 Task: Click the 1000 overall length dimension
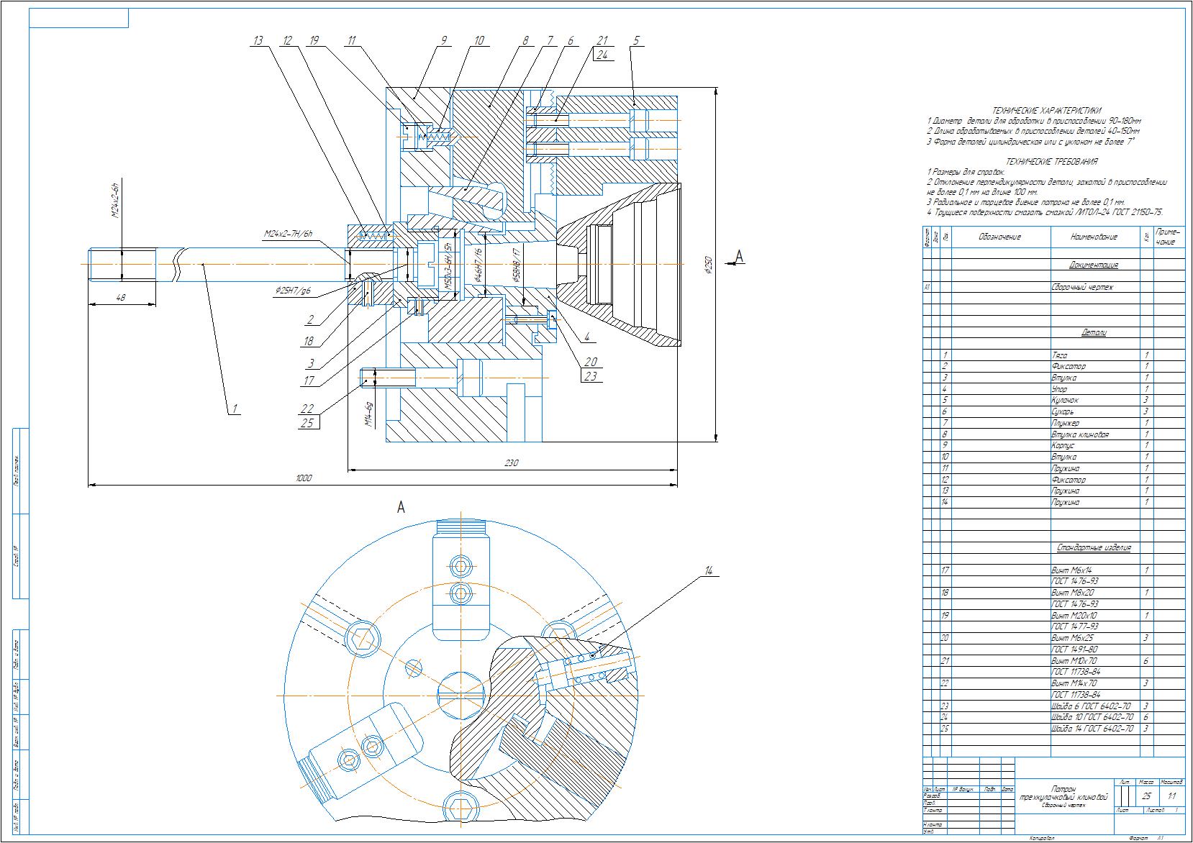pyautogui.click(x=303, y=478)
